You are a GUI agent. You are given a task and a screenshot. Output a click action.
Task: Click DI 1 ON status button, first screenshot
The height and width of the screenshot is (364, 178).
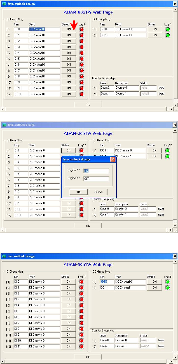click(69, 35)
